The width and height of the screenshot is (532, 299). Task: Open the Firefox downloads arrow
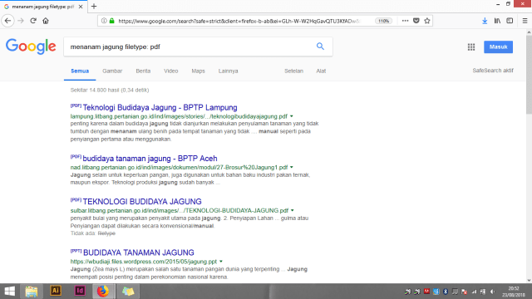click(x=485, y=21)
